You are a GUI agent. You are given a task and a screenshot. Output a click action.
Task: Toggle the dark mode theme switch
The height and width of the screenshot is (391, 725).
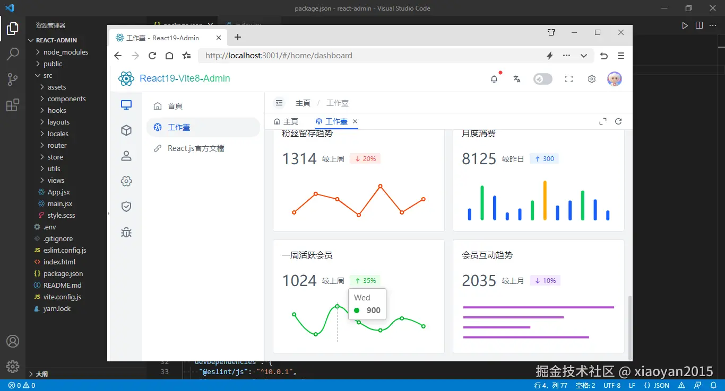[543, 79]
